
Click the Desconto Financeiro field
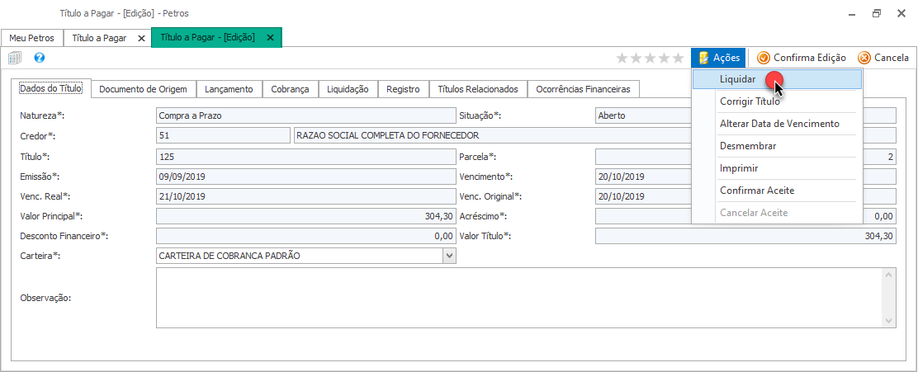point(306,236)
